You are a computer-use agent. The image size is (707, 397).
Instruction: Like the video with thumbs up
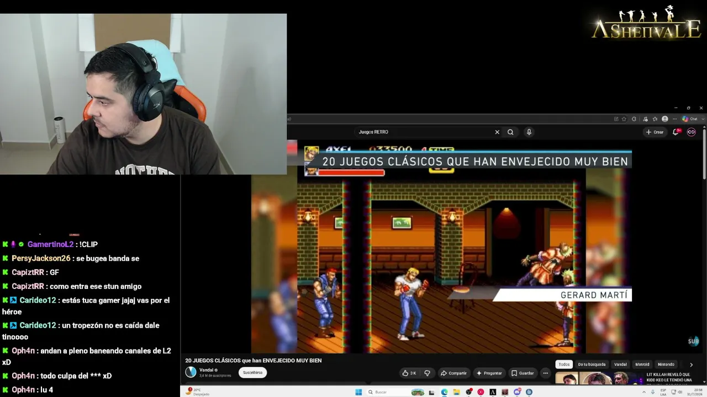tap(409, 373)
